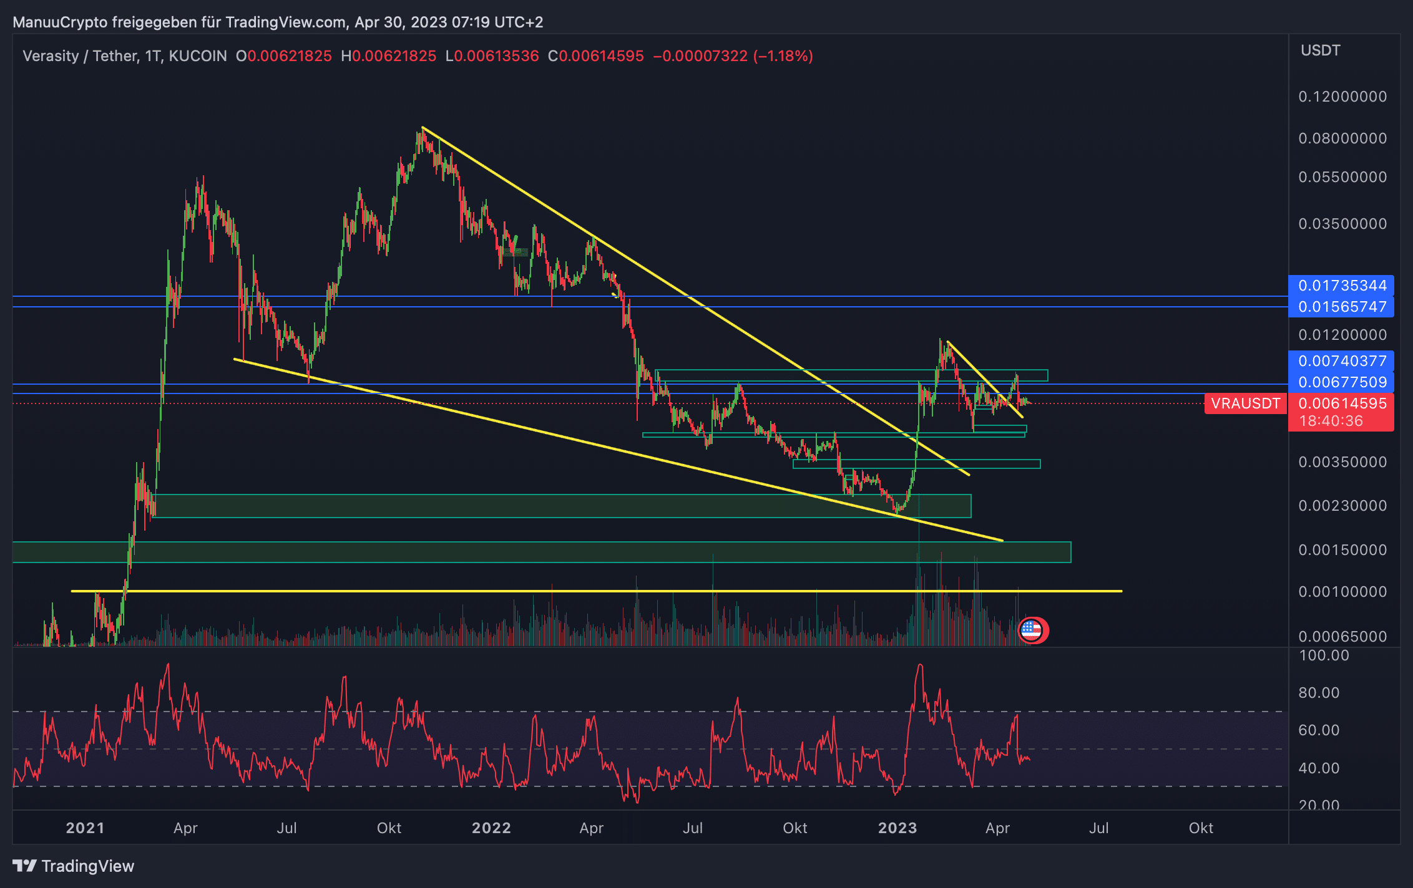This screenshot has width=1413, height=888.
Task: Click the 0.00740377 price level label
Action: pyautogui.click(x=1342, y=361)
